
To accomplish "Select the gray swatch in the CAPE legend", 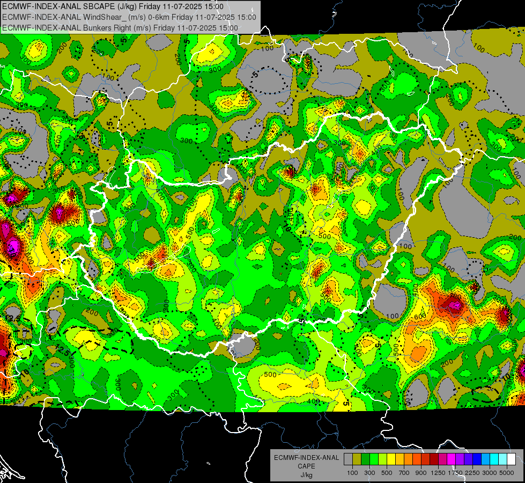I will click(348, 459).
